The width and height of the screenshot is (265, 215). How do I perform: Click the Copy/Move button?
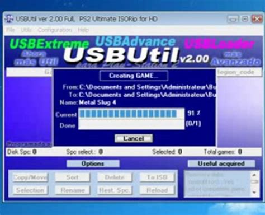pyautogui.click(x=30, y=177)
